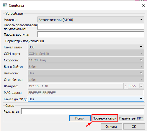Increase port value with up arrow
The width and height of the screenshot is (147, 131).
coord(141,85)
